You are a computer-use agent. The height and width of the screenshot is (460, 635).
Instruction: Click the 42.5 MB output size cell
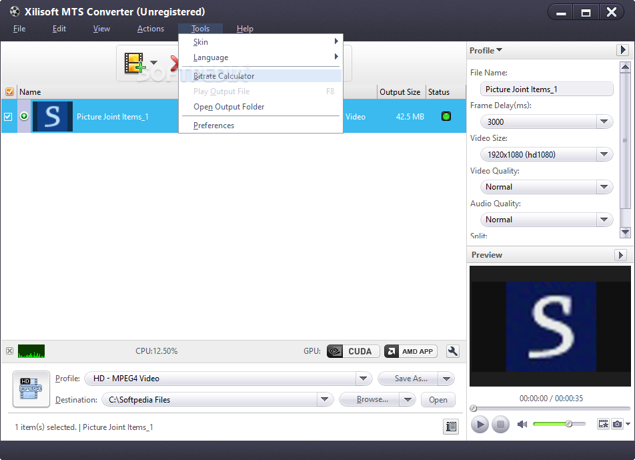(x=410, y=117)
